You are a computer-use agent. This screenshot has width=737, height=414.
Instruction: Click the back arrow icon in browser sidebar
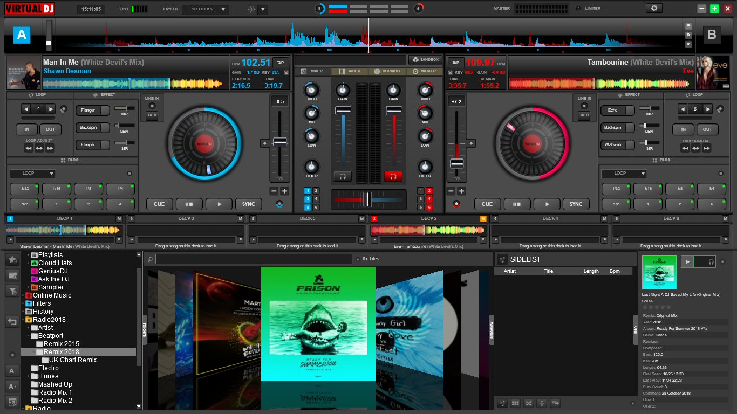tap(12, 322)
